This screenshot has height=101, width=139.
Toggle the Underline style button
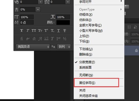pyautogui.click(x=58, y=31)
